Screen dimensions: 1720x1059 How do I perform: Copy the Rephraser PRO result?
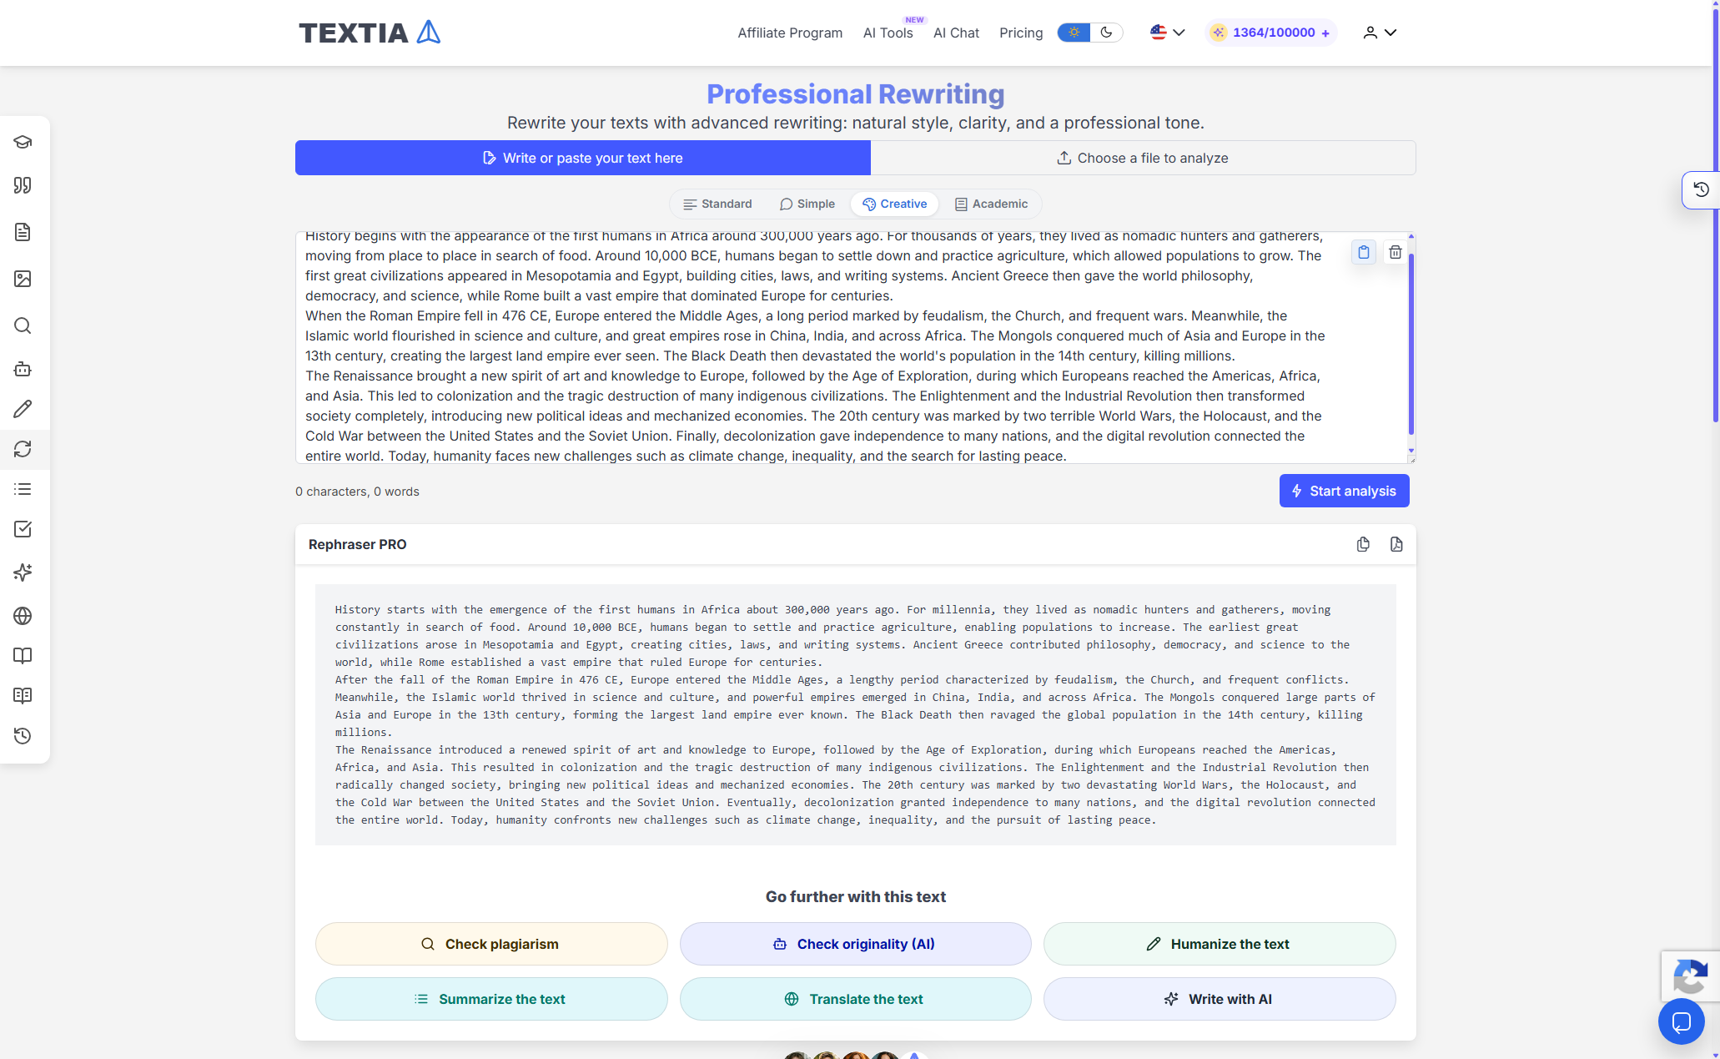pyautogui.click(x=1363, y=544)
